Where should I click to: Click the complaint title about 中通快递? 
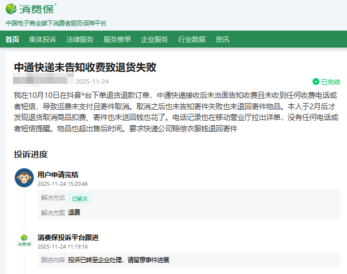click(85, 67)
